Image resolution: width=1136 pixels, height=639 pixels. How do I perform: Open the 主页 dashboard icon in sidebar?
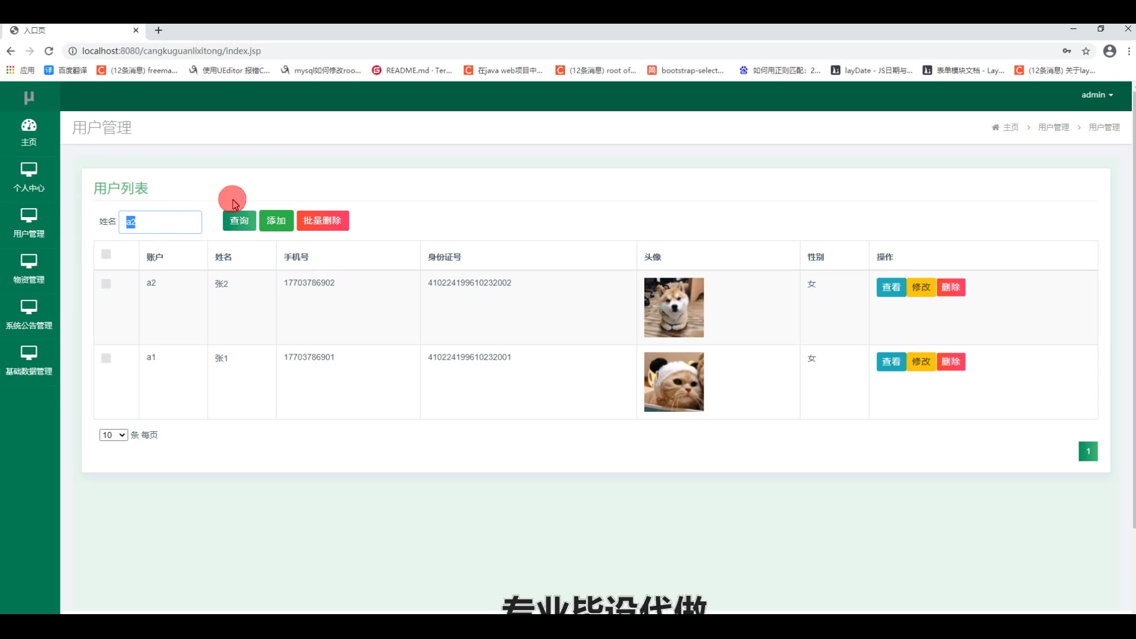coord(28,125)
